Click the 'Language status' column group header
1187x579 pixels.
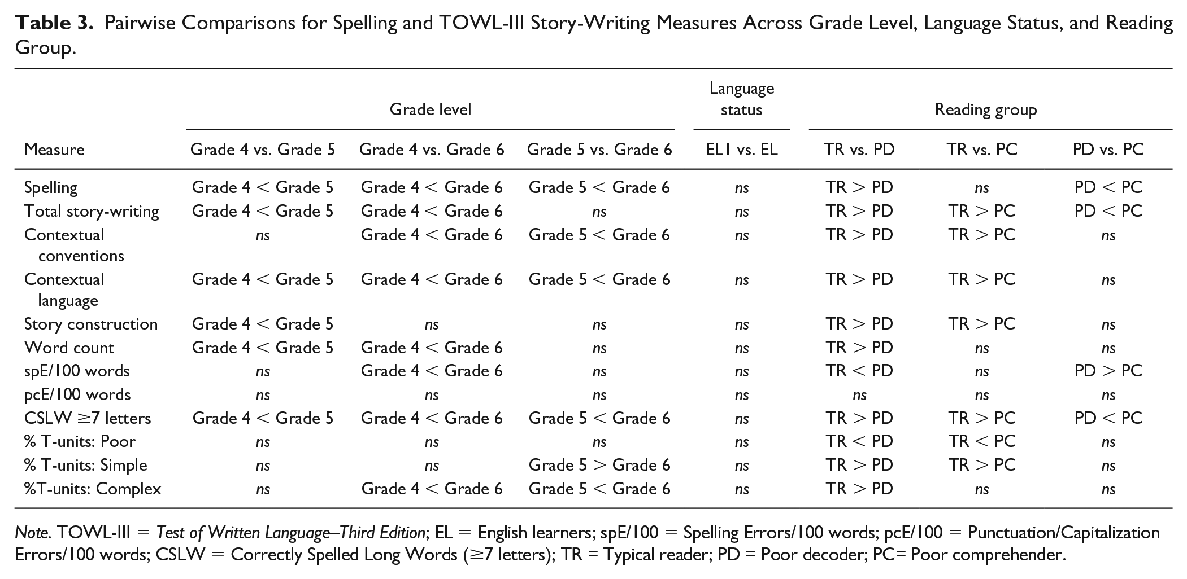click(x=741, y=98)
